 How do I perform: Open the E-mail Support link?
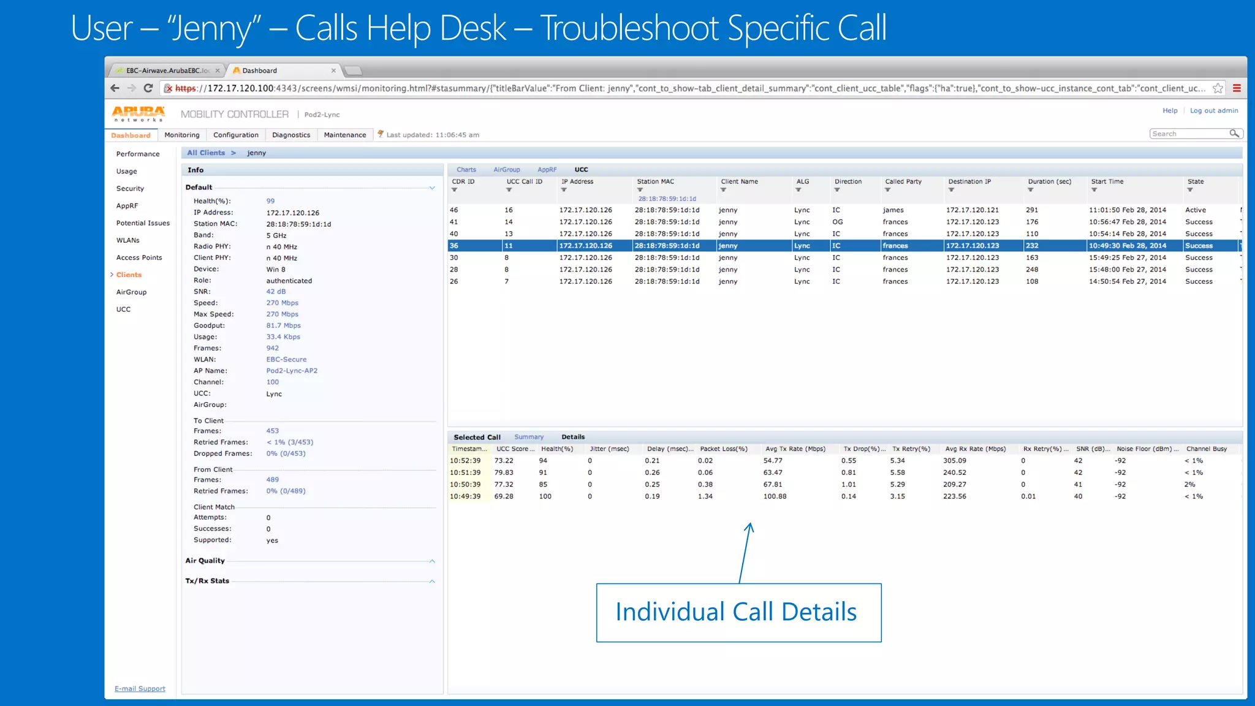(x=140, y=689)
